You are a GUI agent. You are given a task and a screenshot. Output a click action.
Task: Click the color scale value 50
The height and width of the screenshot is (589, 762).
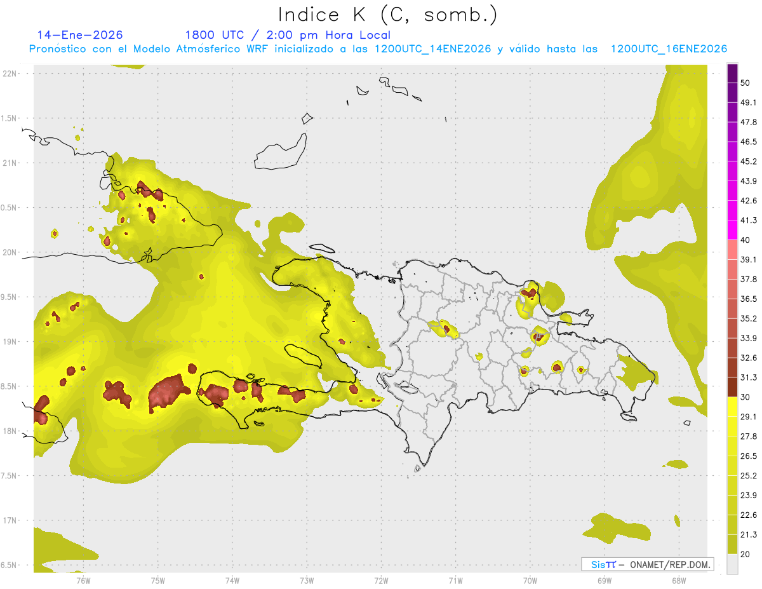745,83
